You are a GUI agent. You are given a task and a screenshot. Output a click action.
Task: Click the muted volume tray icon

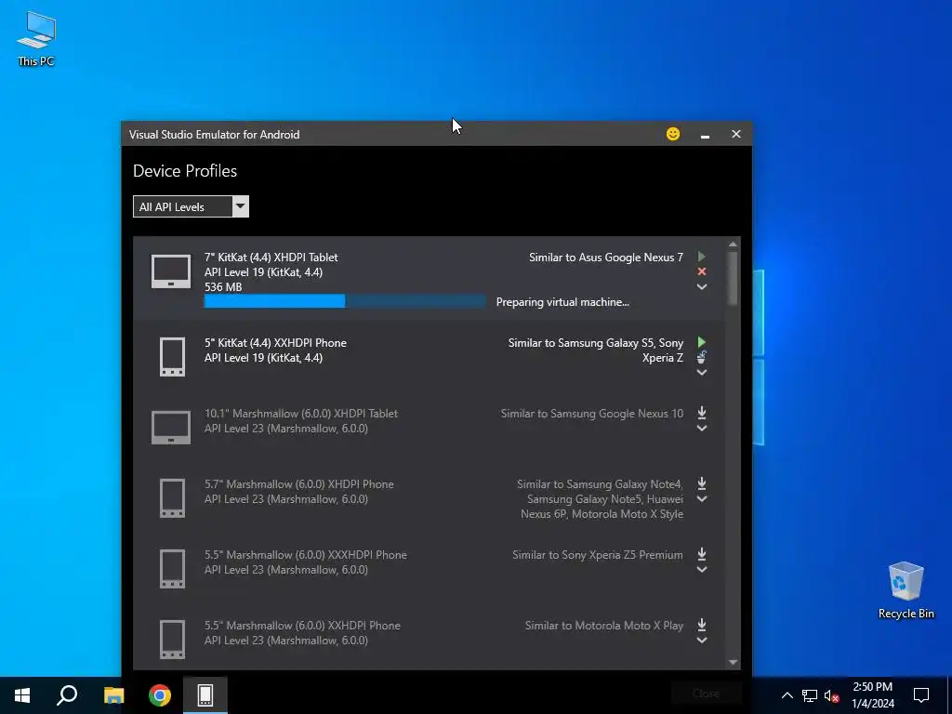pyautogui.click(x=832, y=695)
